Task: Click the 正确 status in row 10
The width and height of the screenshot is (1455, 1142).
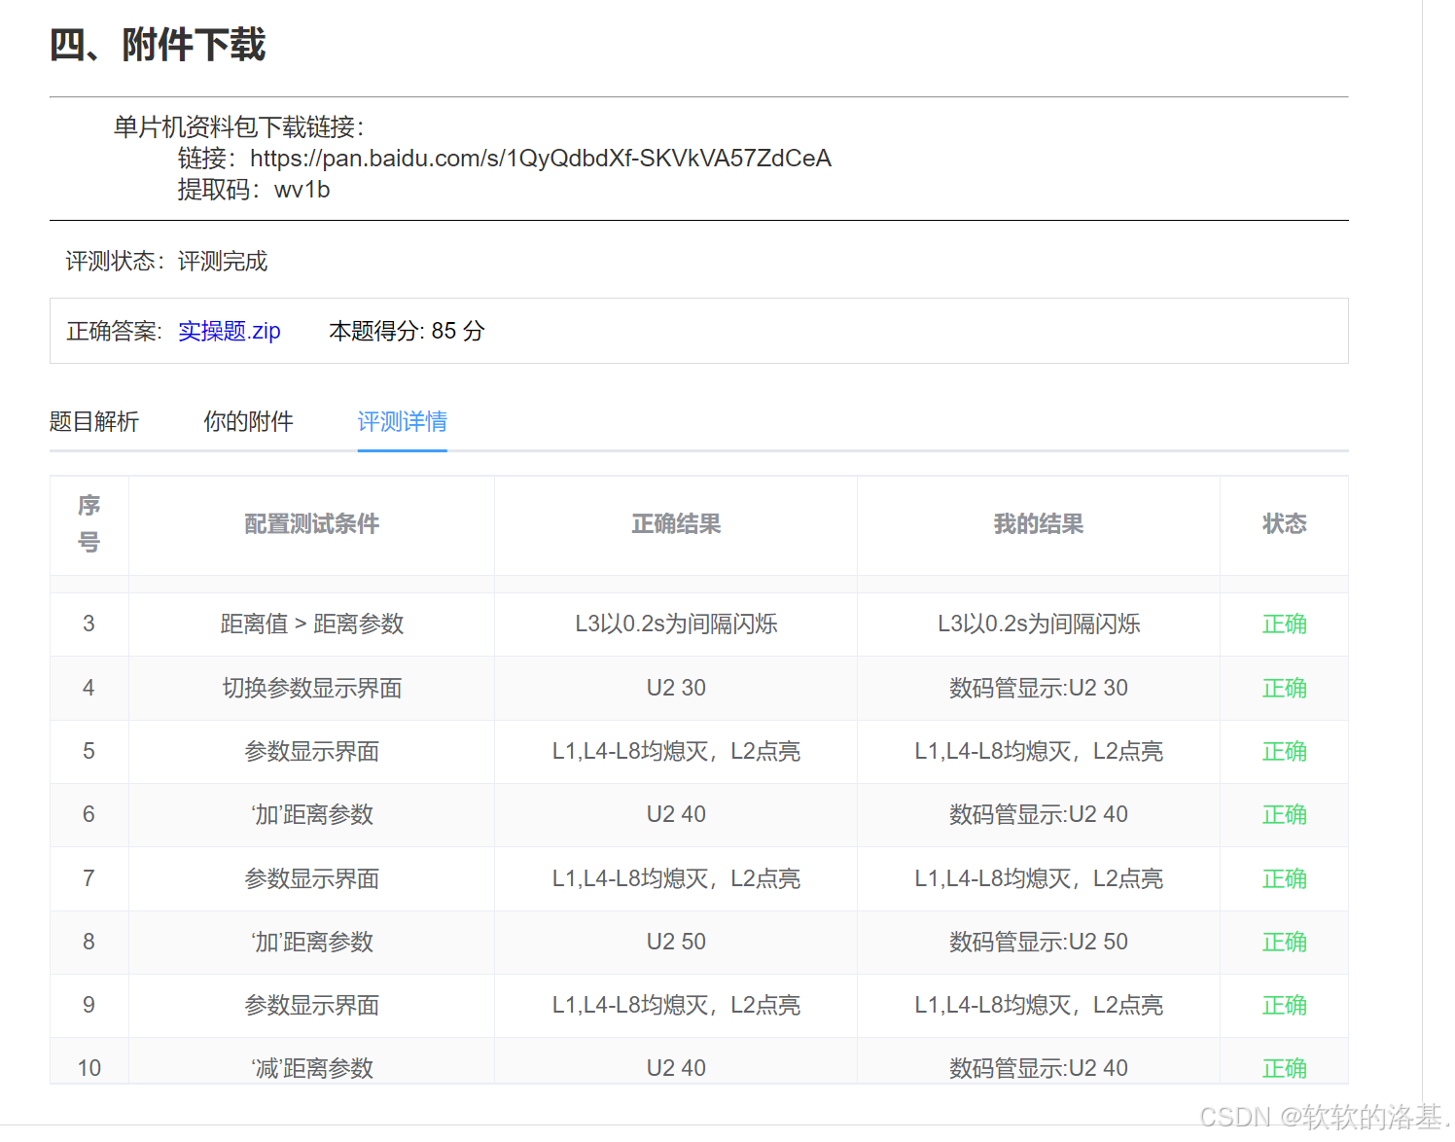Action: tap(1284, 1068)
